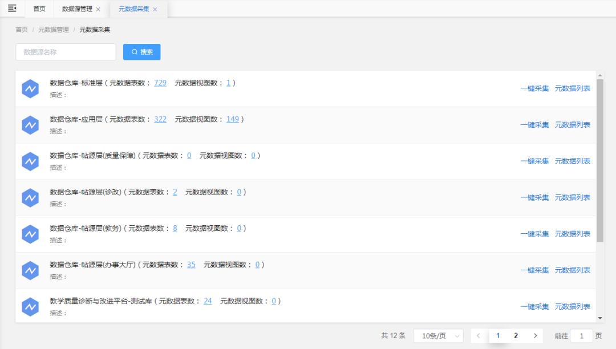Click the 首页 breadcrumb link

click(x=22, y=30)
